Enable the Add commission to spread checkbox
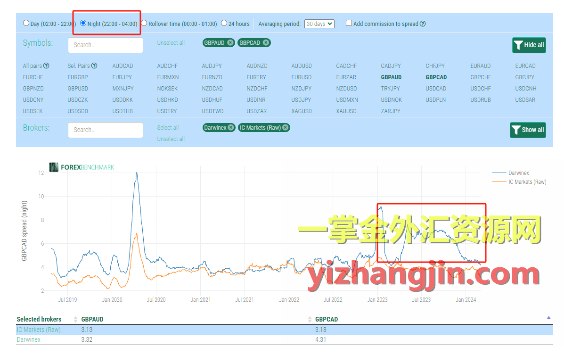Image resolution: width=564 pixels, height=347 pixels. [349, 23]
